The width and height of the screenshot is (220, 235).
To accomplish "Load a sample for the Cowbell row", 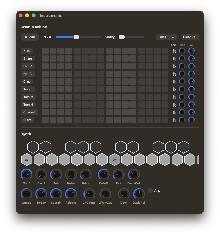I will click(174, 113).
